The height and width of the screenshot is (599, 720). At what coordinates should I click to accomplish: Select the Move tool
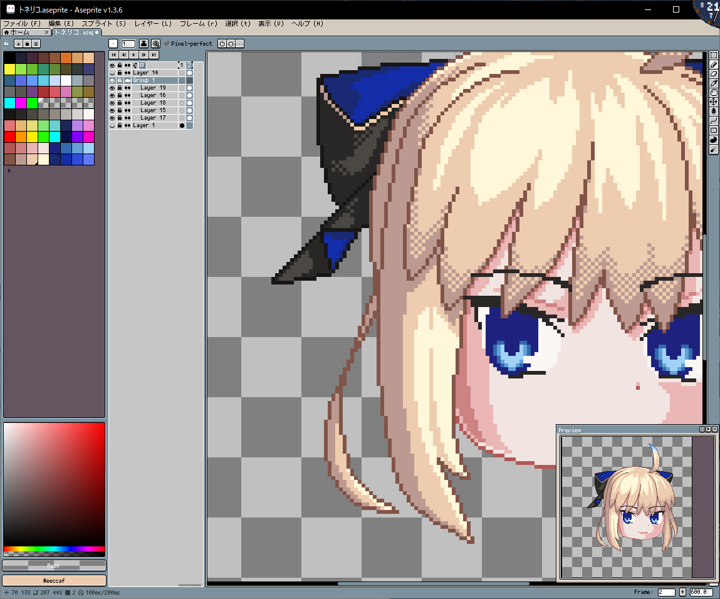714,102
